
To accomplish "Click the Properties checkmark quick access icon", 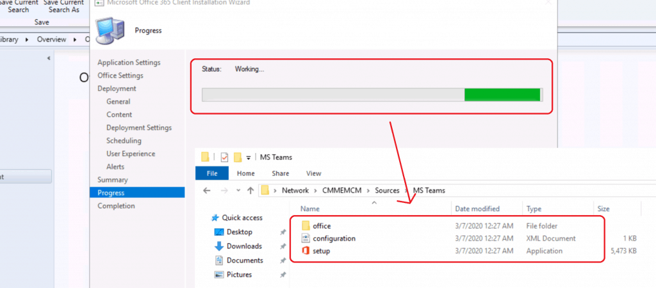I will click(224, 157).
